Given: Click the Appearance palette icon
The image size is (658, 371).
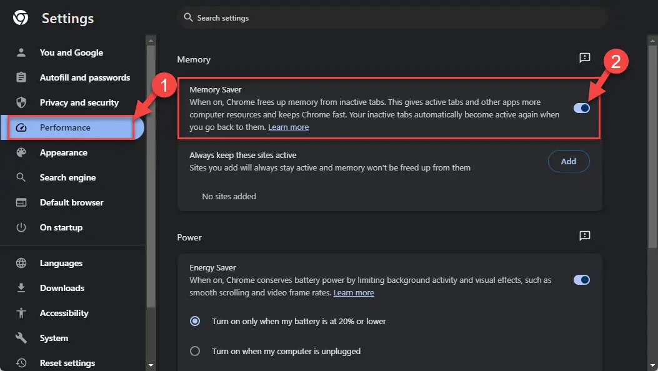Looking at the screenshot, I should pos(21,152).
